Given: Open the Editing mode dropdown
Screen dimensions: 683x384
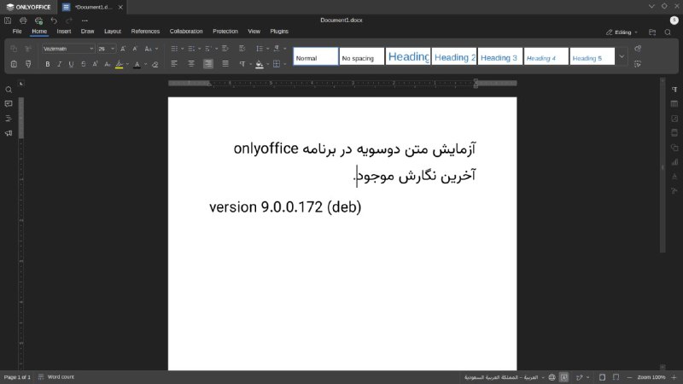Looking at the screenshot, I should (622, 32).
